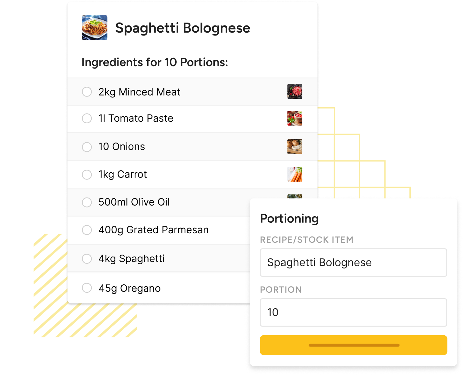
Task: Check off 400g Grated Parmesan
Action: pos(87,230)
